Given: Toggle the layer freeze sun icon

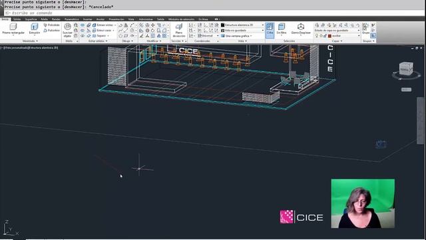Looking at the screenshot, I should [x=321, y=35].
